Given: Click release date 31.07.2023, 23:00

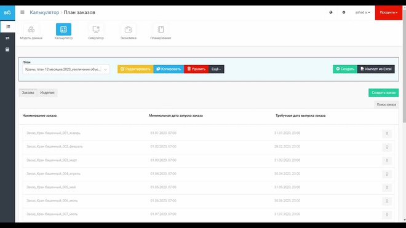Looking at the screenshot, I should (287, 214).
